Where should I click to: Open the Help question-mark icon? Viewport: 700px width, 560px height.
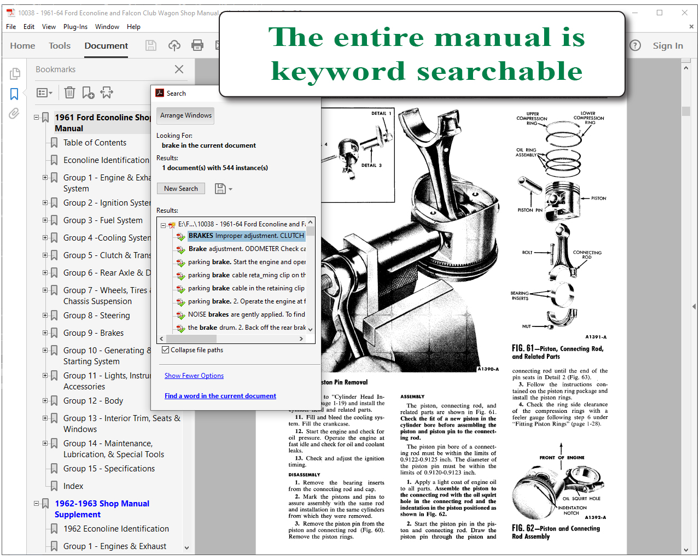[x=635, y=45]
